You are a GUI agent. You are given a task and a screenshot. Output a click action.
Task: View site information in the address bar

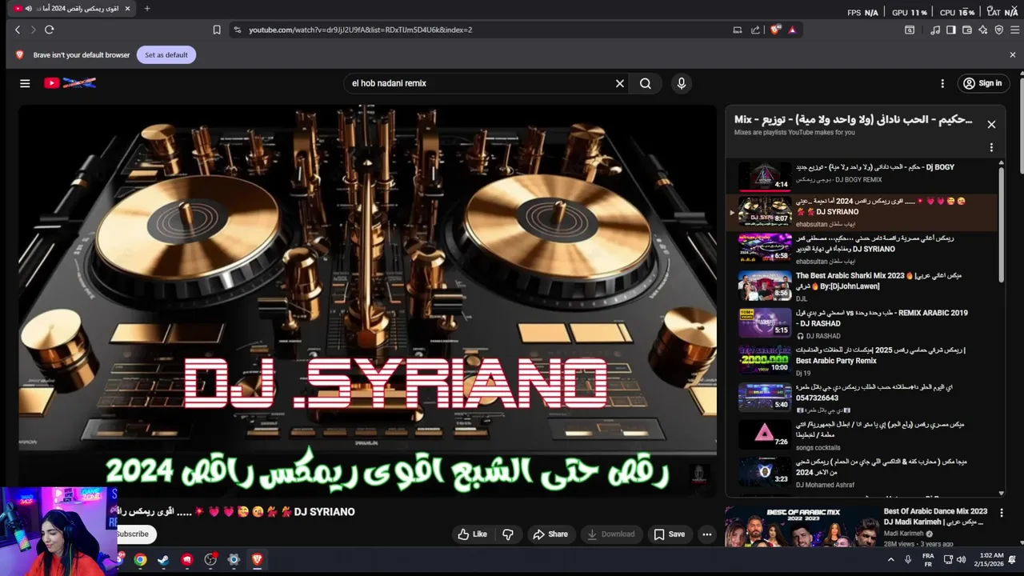237,30
